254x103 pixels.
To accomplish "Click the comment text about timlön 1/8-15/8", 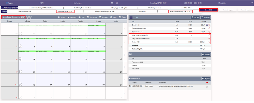I will tap(176, 86).
